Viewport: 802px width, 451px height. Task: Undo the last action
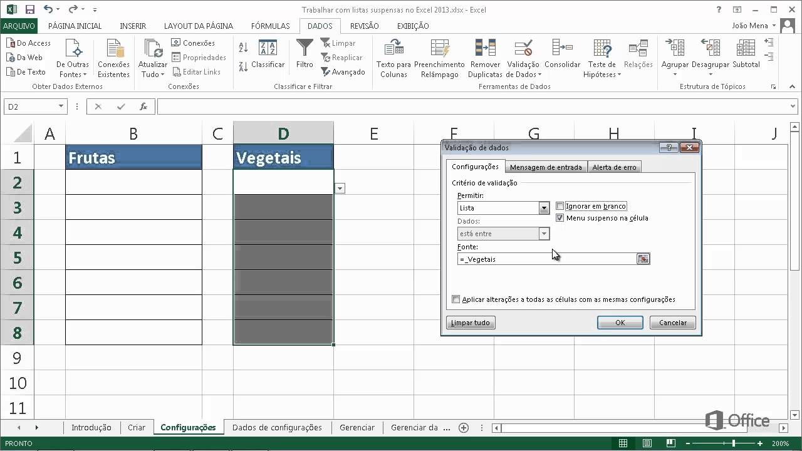[x=48, y=9]
